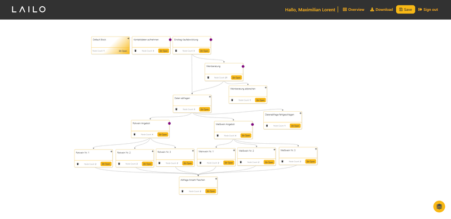Click the layers icon button at bottom right
Viewport: 451px width, 219px height.
point(439,207)
